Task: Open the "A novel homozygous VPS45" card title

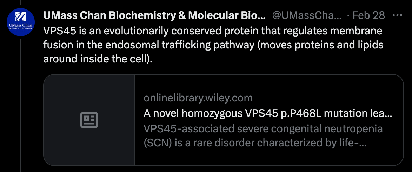Action: click(267, 114)
